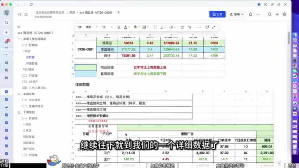This screenshot has height=168, width=299.
Task: Click the value '78291.85' in 合计 row
Action: (128, 56)
